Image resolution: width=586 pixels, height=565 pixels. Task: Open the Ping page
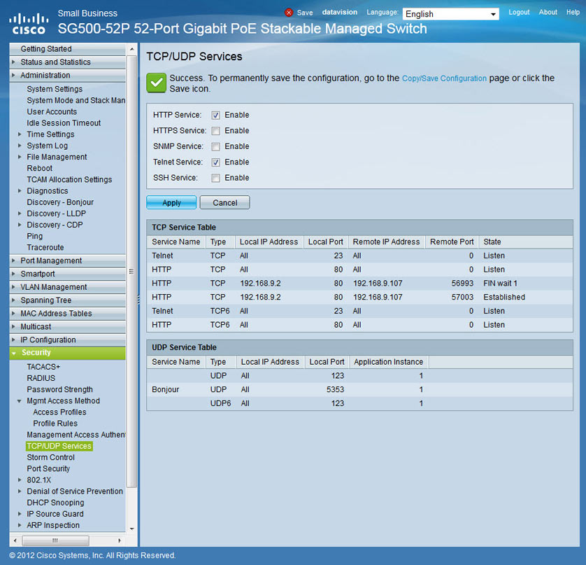tap(34, 237)
